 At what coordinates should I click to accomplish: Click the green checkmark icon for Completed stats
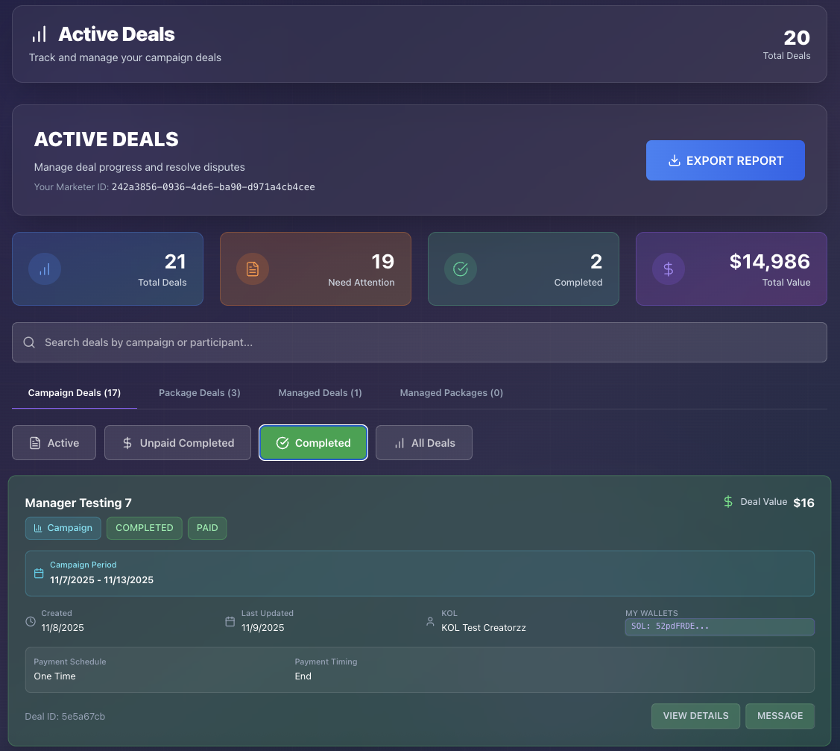pos(461,268)
